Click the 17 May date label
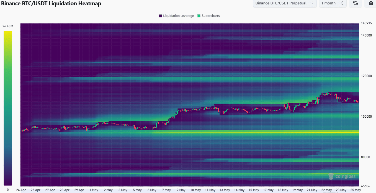 coord(268,190)
